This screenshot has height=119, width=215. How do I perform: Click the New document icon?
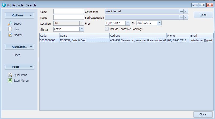[10, 29]
